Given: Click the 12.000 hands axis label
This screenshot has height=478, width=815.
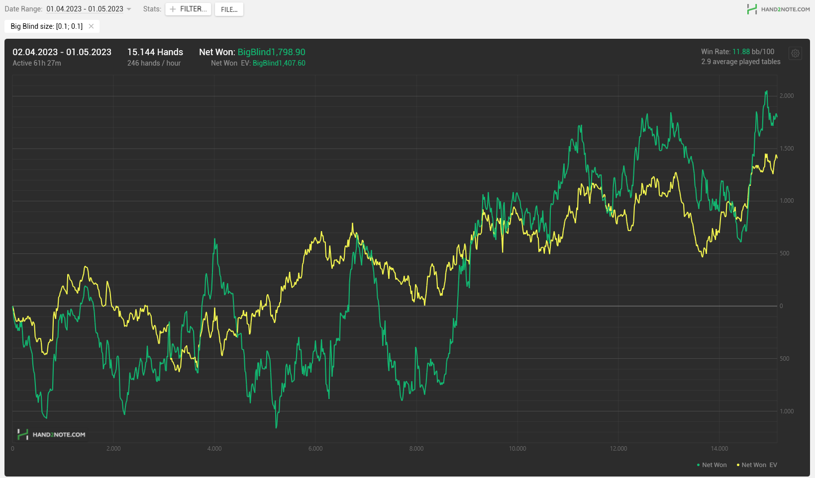Looking at the screenshot, I should 618,449.
